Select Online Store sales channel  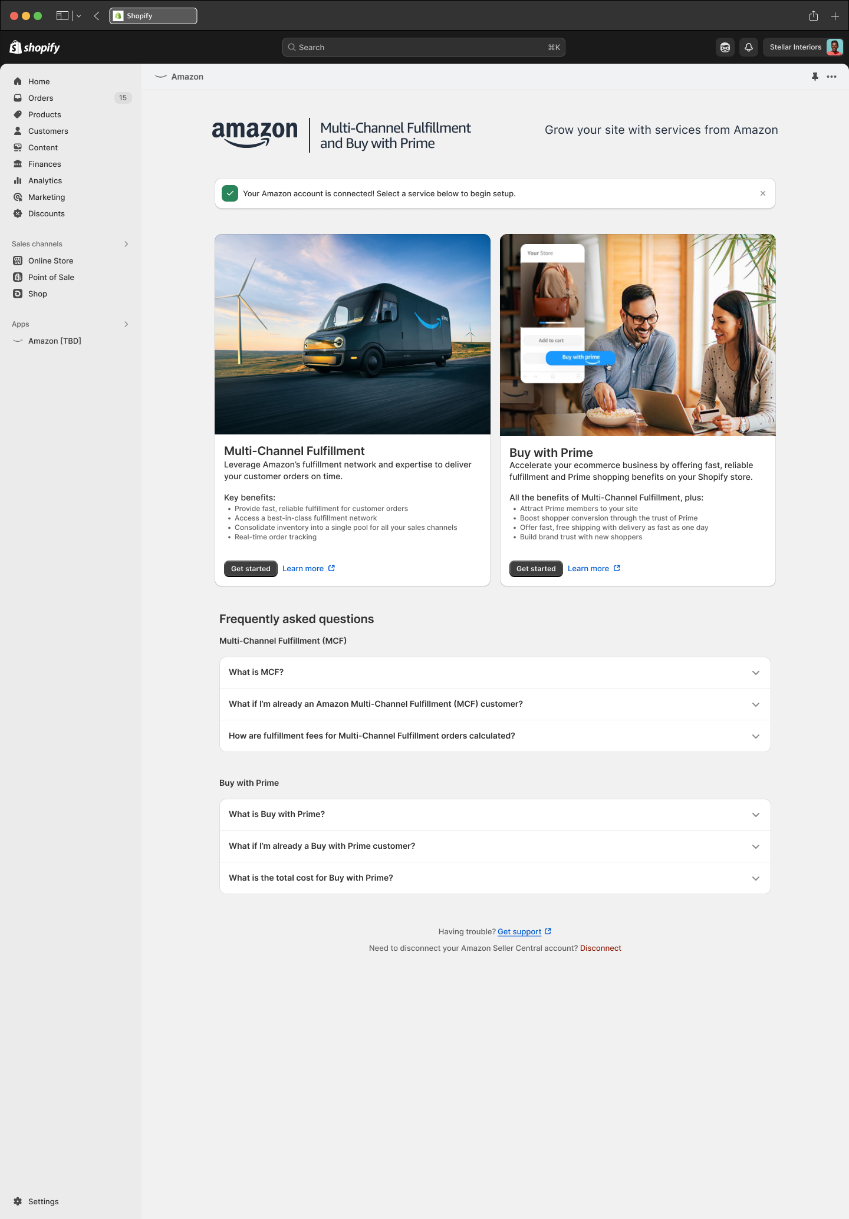pyautogui.click(x=51, y=261)
